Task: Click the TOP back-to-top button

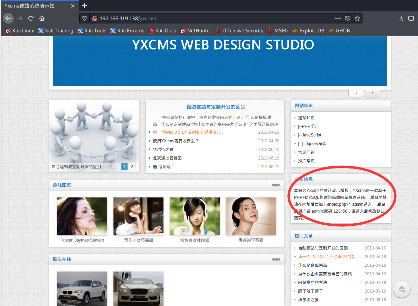Action: tap(402, 289)
